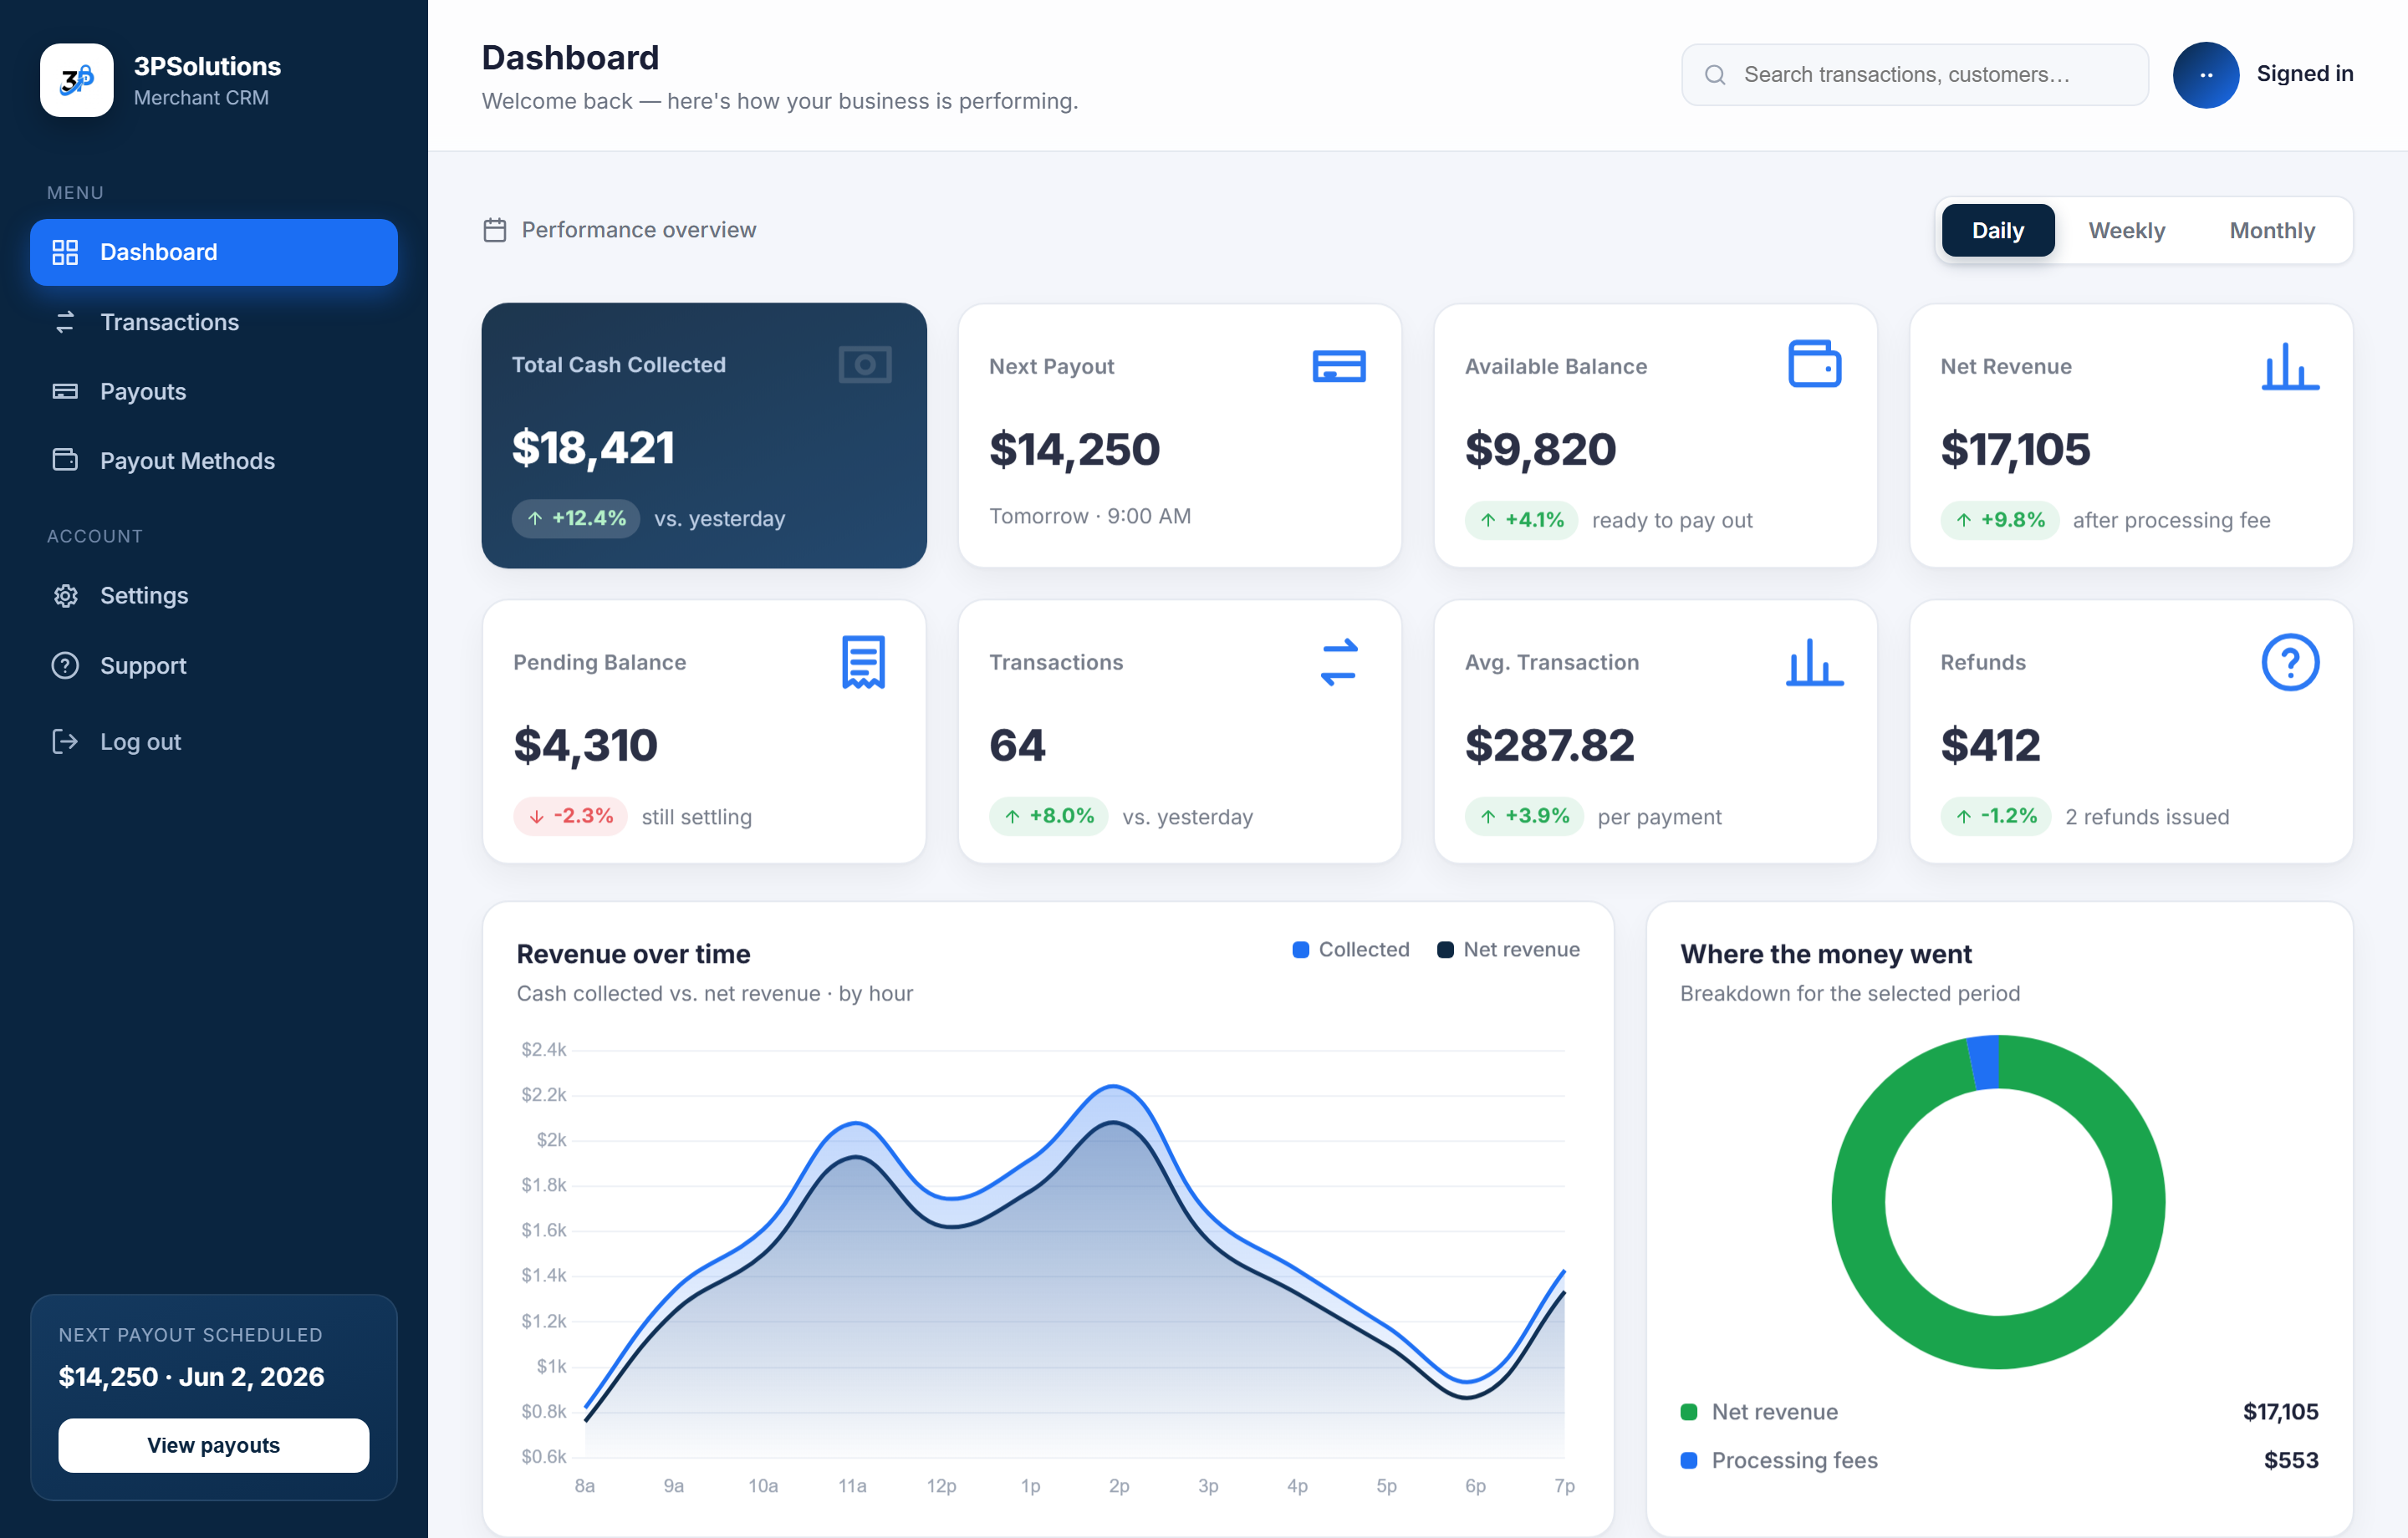Click the 2p peak on revenue chart
The height and width of the screenshot is (1538, 2408).
click(1113, 1087)
